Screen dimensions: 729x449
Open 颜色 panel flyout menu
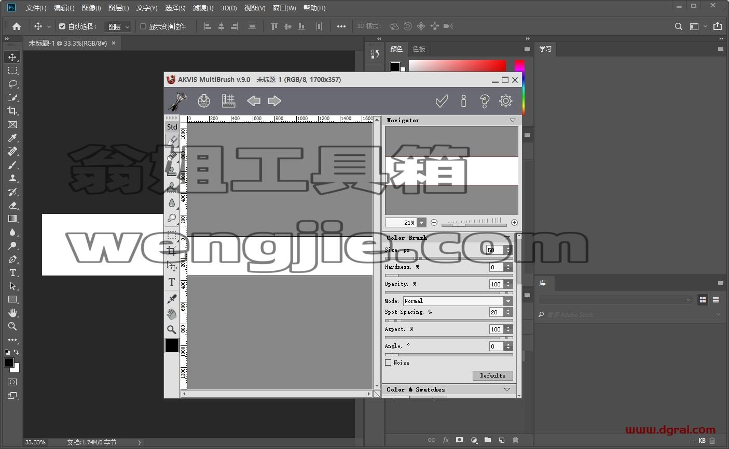click(x=527, y=49)
